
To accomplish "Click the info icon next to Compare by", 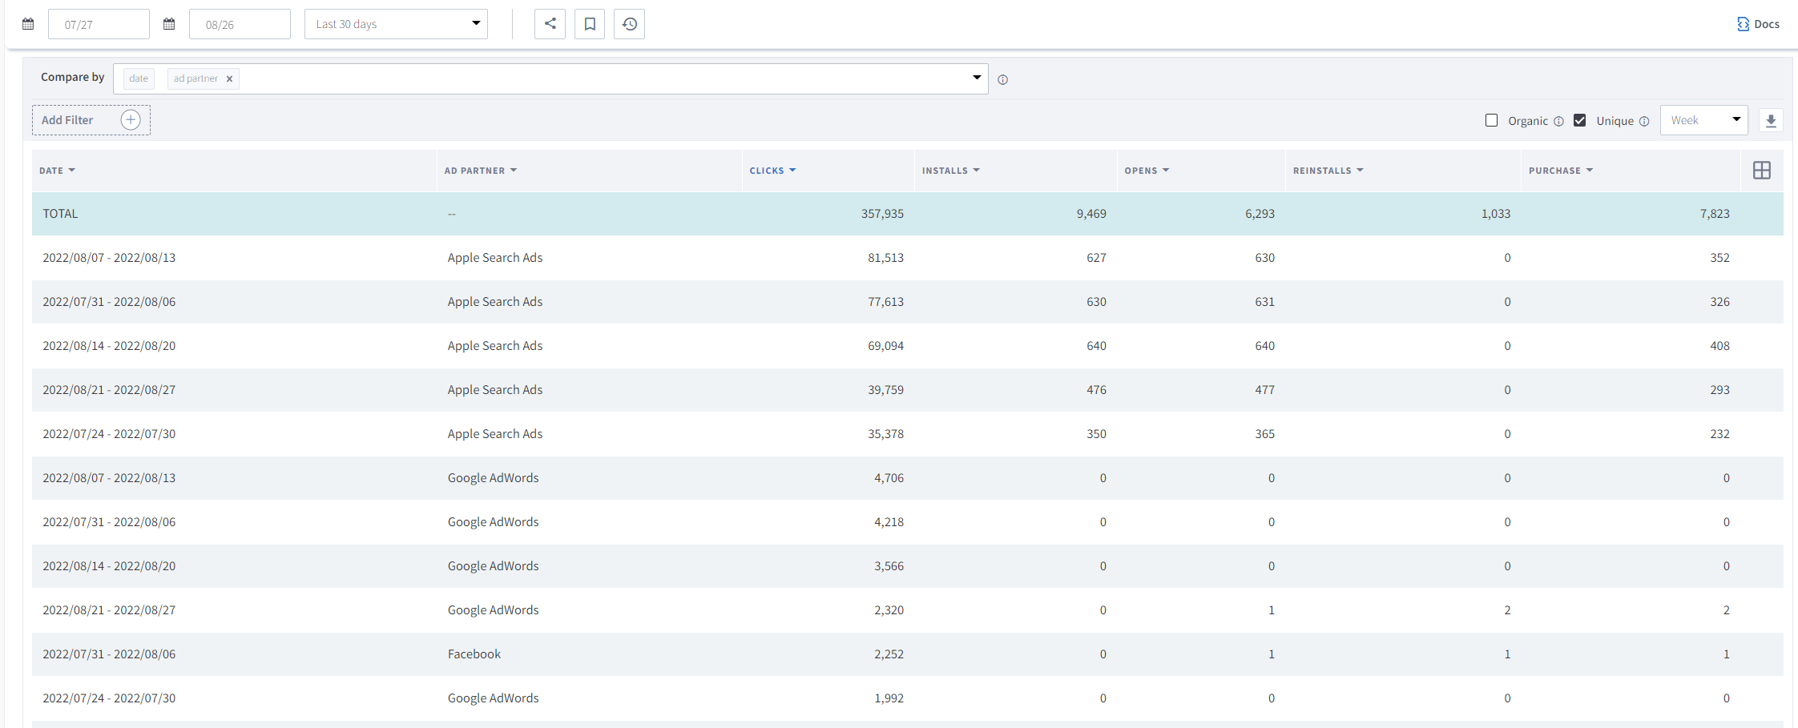I will tap(1002, 80).
